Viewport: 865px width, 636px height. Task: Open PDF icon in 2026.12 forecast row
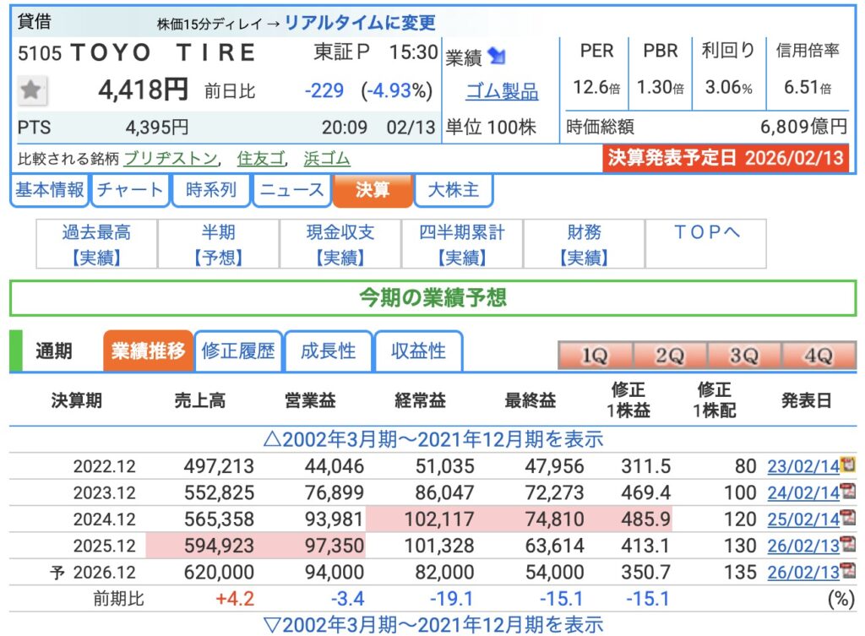pyautogui.click(x=847, y=572)
